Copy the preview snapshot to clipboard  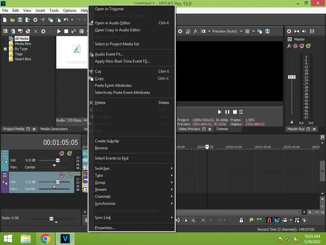point(260,31)
